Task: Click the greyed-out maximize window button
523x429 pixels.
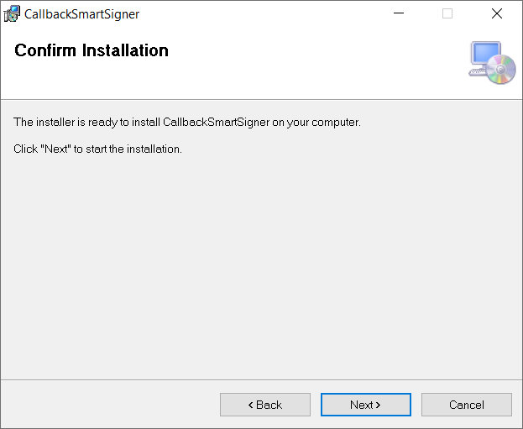Action: click(x=447, y=13)
